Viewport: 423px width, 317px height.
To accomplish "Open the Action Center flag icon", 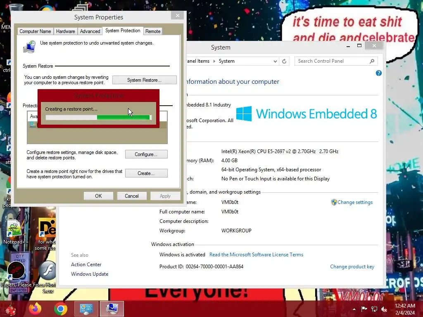I will [364, 309].
